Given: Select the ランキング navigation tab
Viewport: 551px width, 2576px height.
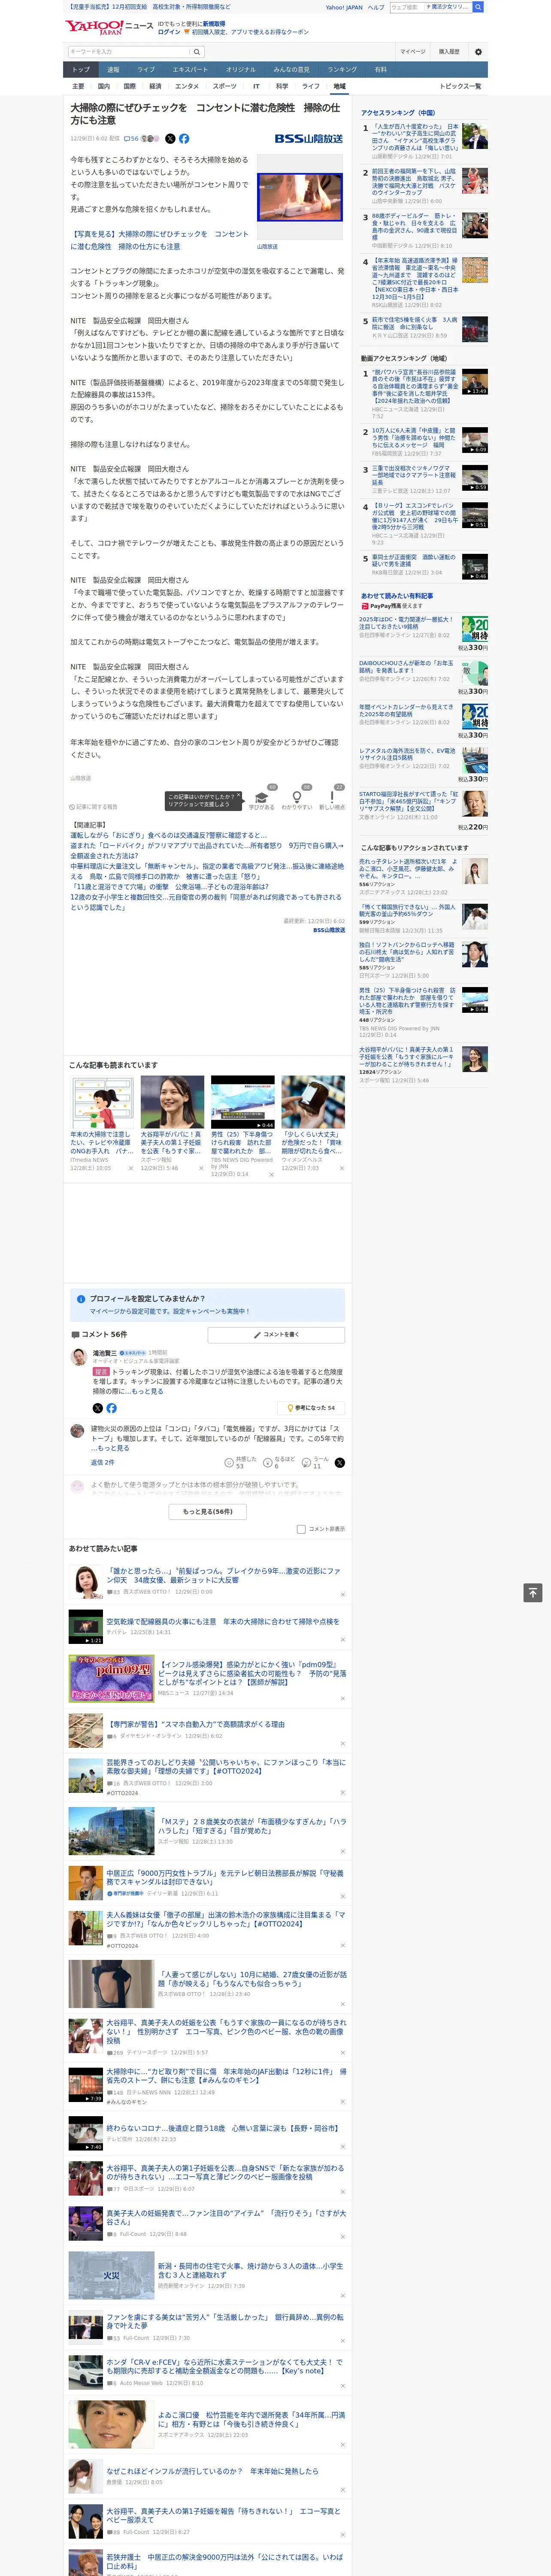Looking at the screenshot, I should click(342, 70).
